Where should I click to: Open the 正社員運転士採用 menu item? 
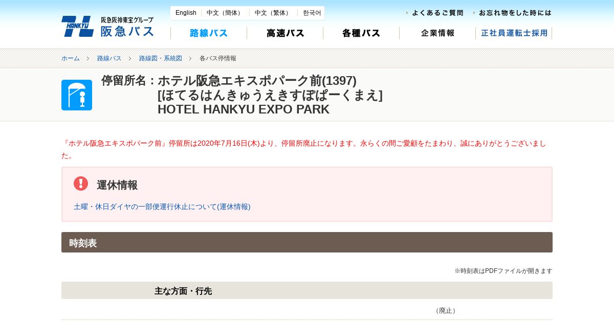[514, 33]
